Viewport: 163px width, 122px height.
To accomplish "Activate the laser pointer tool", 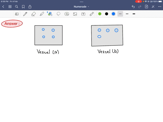I will tap(92, 14).
